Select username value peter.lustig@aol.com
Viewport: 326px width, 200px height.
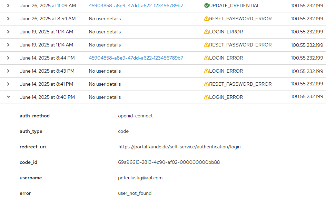pyautogui.click(x=140, y=178)
